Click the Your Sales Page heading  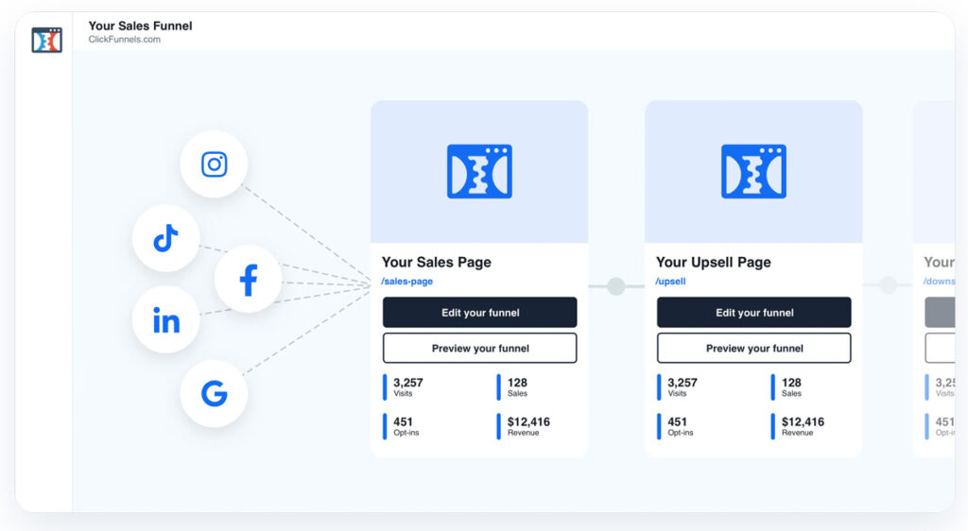437,262
